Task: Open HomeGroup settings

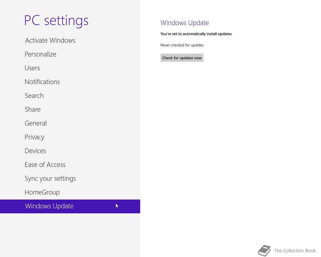Action: tap(70, 192)
